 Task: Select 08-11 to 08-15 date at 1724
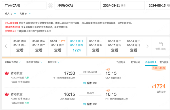coord(77,46)
